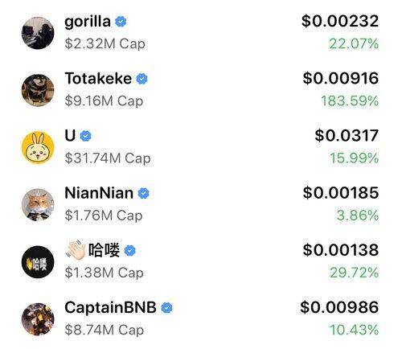Open the gorilla token avatar

(38, 33)
